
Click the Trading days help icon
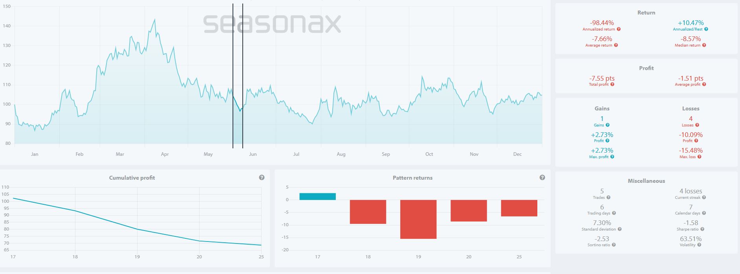tap(614, 213)
